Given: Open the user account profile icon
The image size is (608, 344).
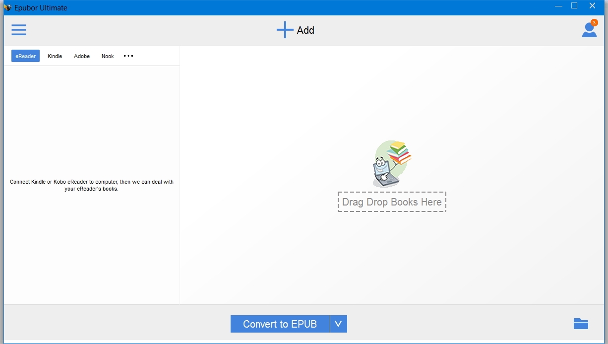Looking at the screenshot, I should coord(589,29).
